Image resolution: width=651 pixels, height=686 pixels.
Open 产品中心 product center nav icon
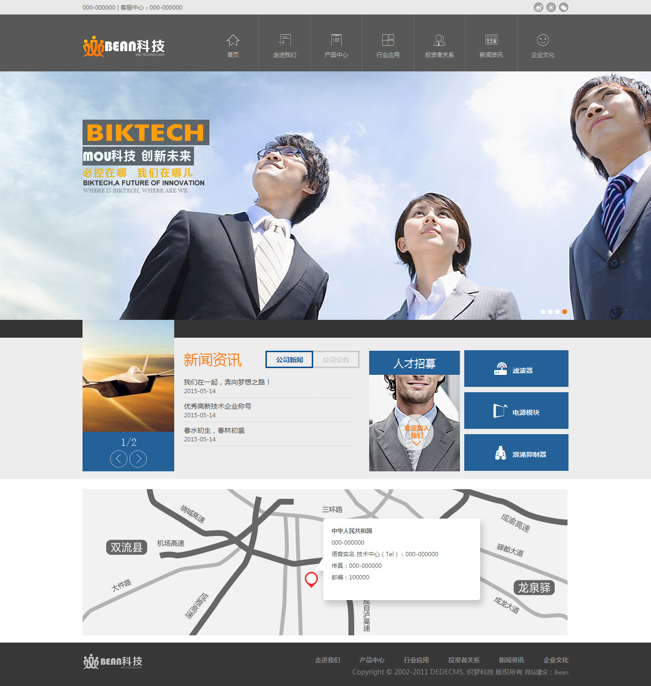[336, 41]
